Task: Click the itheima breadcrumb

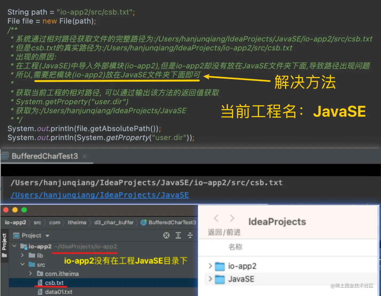Action: point(77,222)
